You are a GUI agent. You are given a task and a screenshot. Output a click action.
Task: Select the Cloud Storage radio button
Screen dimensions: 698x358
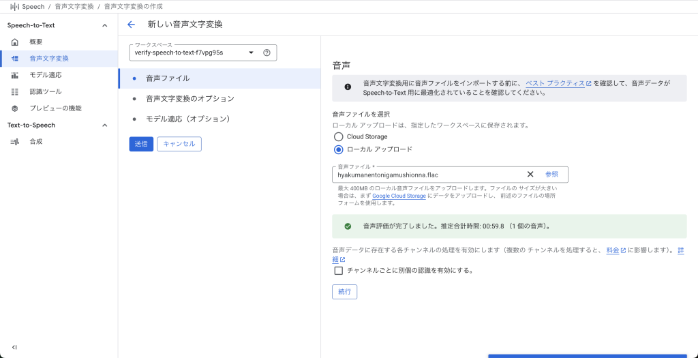point(338,137)
